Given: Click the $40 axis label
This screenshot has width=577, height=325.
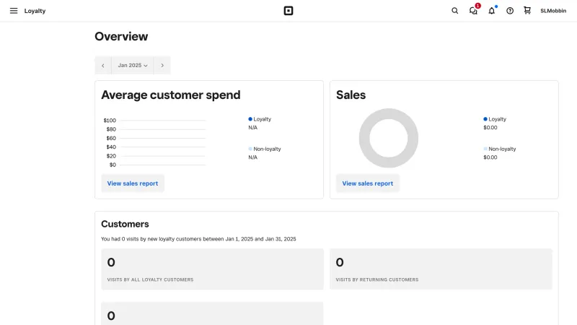Looking at the screenshot, I should click(111, 147).
